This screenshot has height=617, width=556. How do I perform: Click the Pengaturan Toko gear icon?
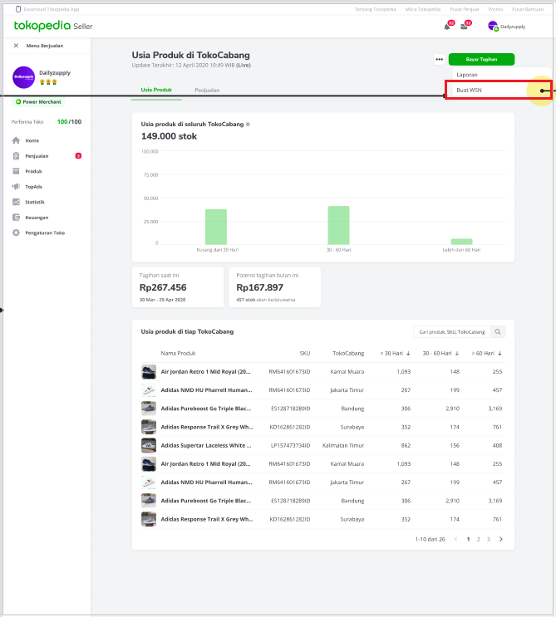(16, 233)
